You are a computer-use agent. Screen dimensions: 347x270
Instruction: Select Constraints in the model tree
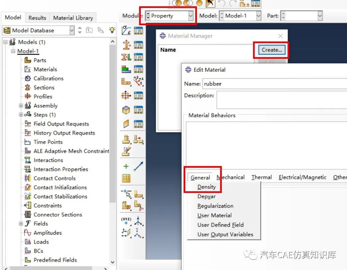pos(47,205)
